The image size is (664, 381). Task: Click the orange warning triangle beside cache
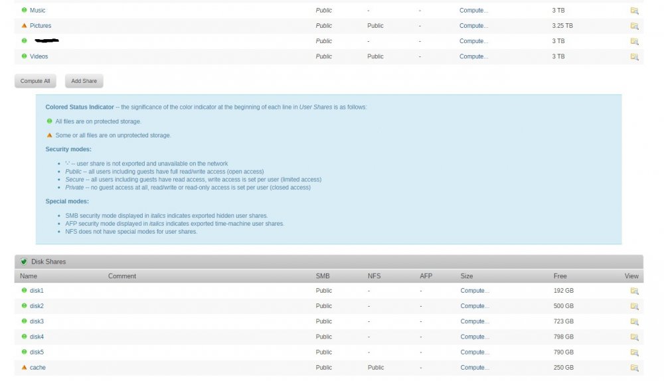pos(24,367)
